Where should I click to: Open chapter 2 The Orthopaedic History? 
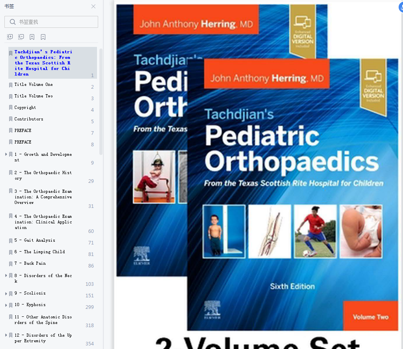(x=43, y=176)
